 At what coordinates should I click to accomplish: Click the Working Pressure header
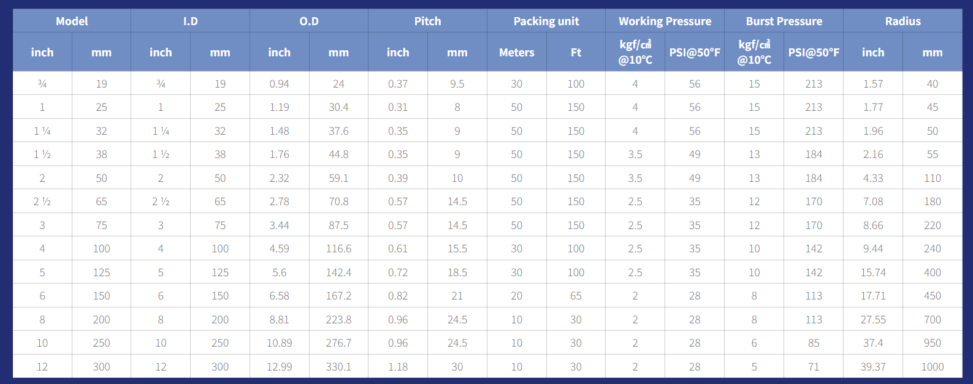point(665,21)
